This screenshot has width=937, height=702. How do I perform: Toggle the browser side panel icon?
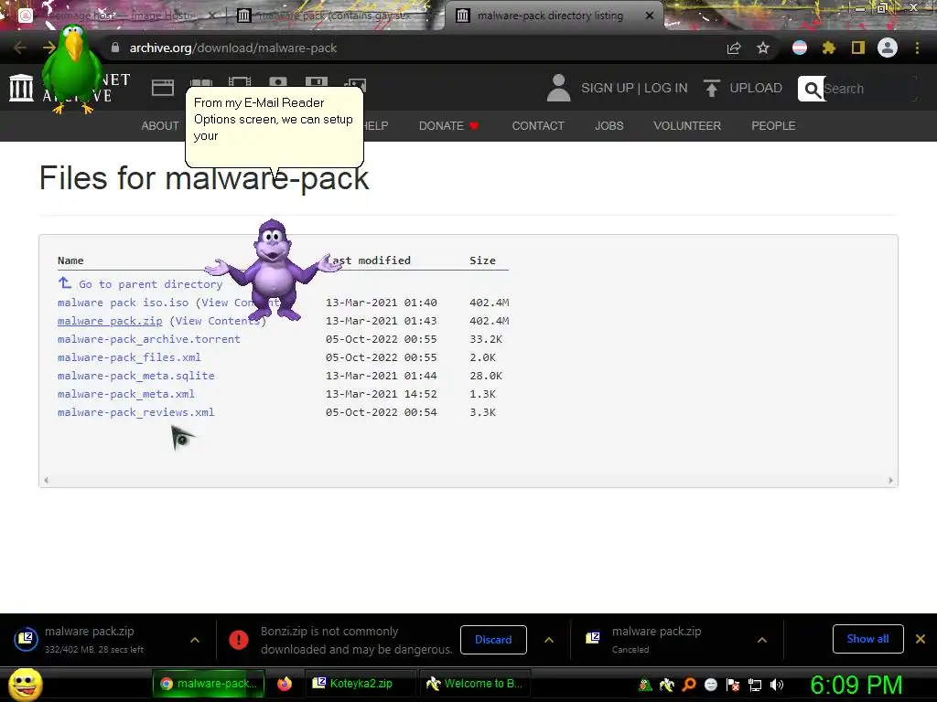(858, 48)
